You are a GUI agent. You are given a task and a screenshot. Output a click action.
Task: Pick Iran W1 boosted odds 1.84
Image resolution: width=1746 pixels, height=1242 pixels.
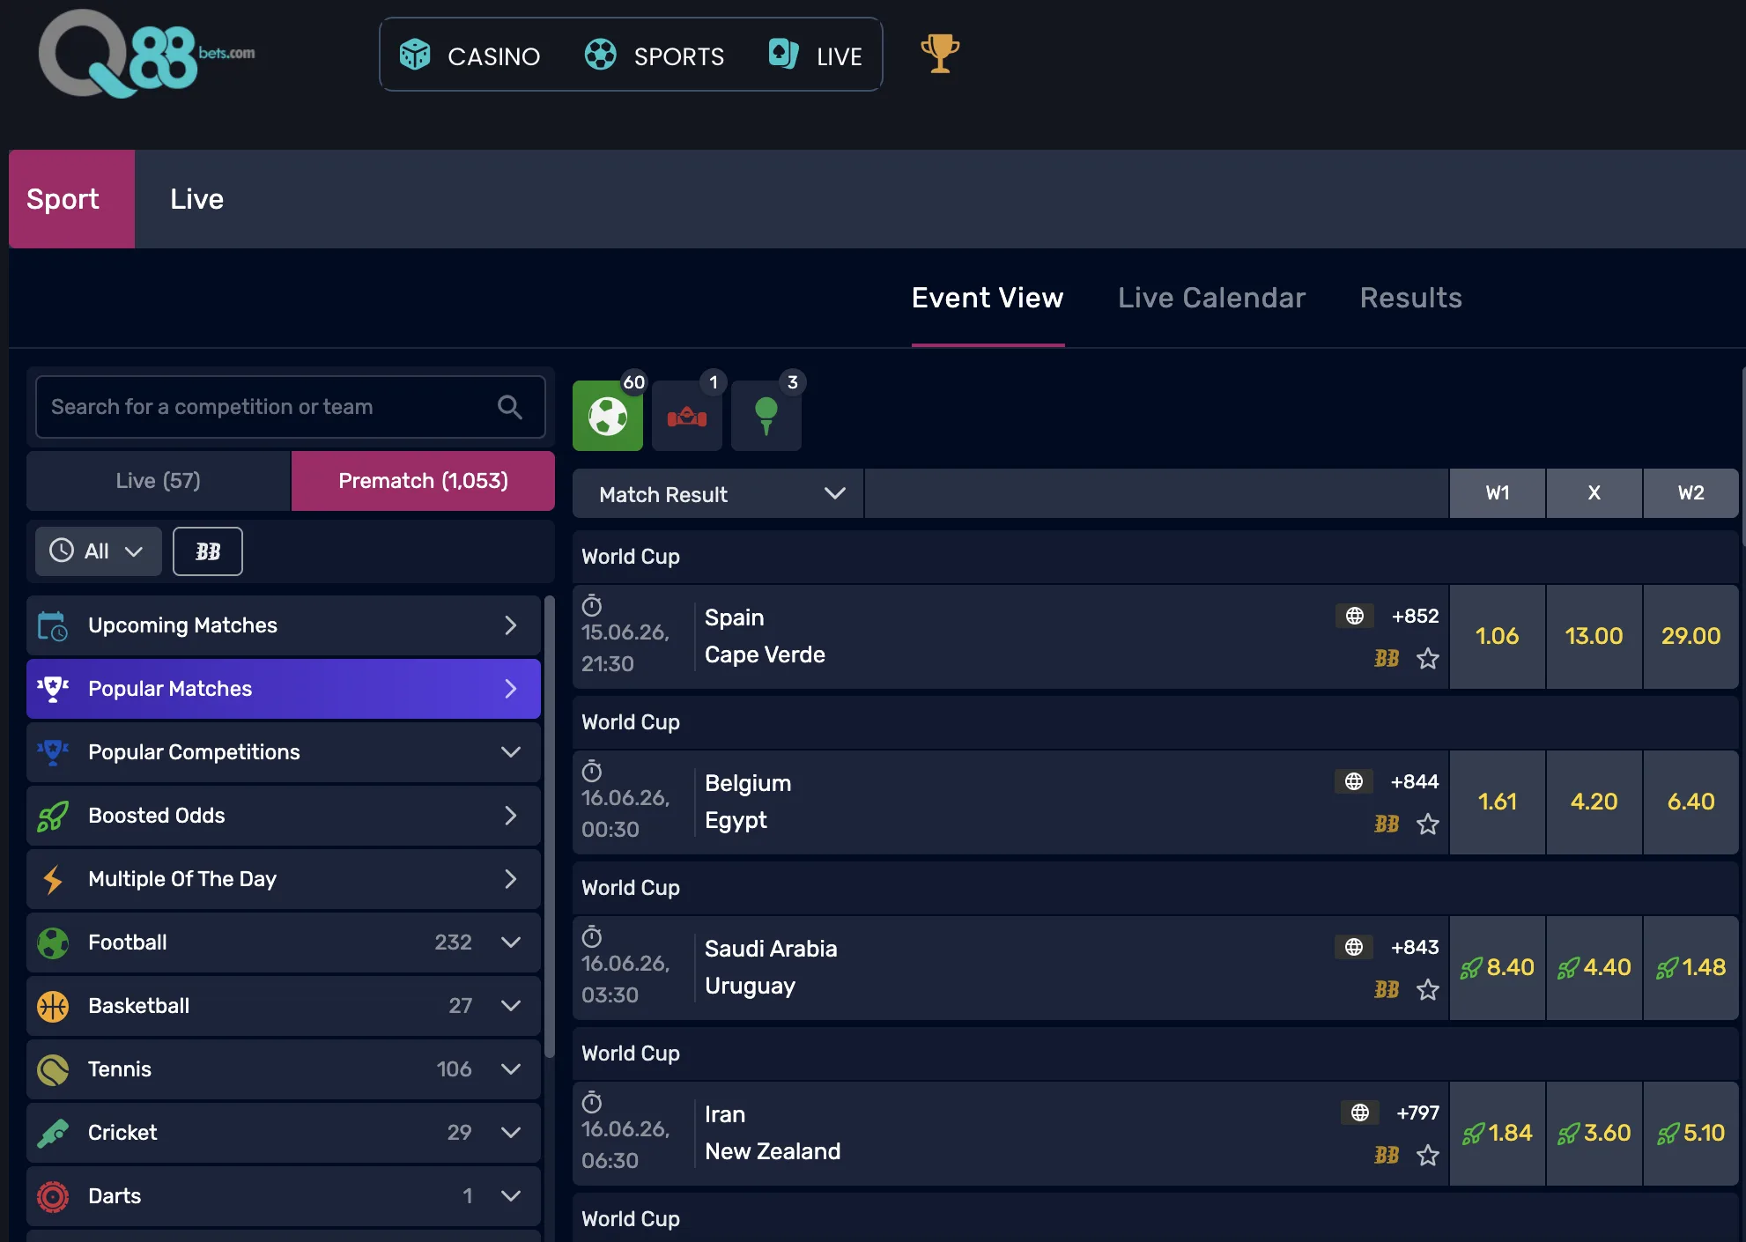pyautogui.click(x=1498, y=1133)
